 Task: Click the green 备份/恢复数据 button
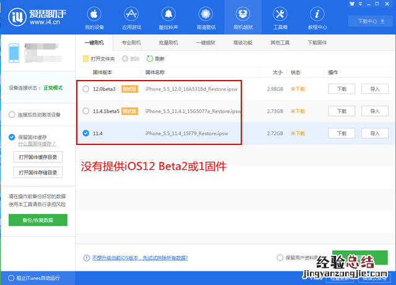point(38,220)
